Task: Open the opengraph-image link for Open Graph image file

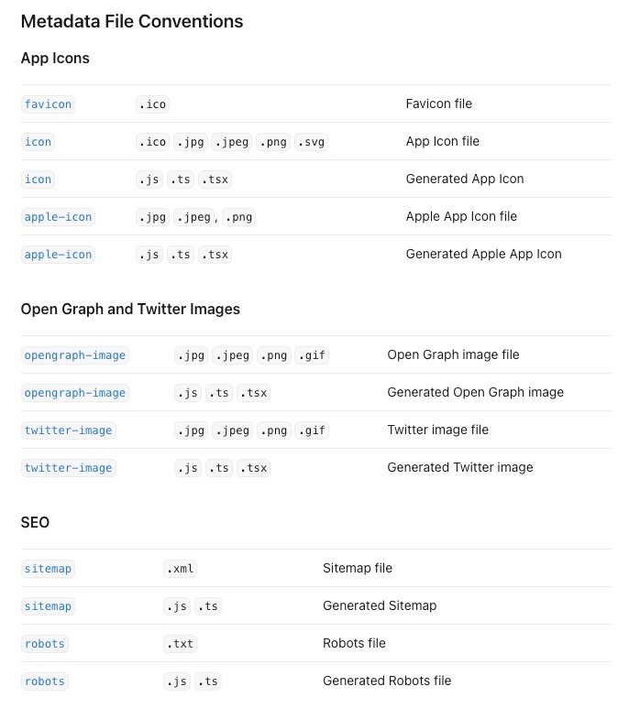Action: [75, 355]
